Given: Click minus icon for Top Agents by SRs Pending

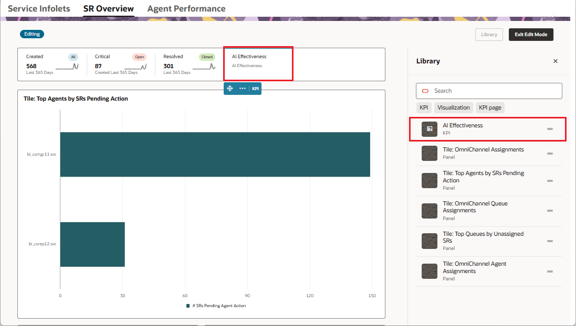Looking at the screenshot, I should click(x=550, y=181).
